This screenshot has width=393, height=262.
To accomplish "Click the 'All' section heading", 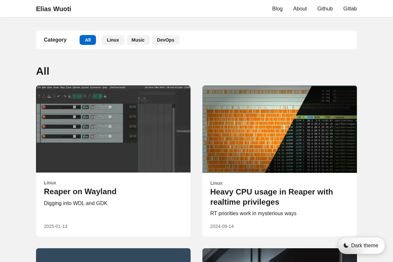I will (x=43, y=71).
